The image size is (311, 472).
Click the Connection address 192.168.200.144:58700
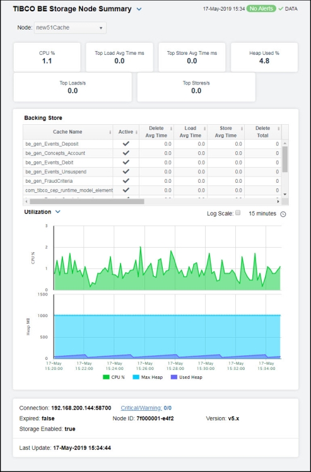(81, 408)
